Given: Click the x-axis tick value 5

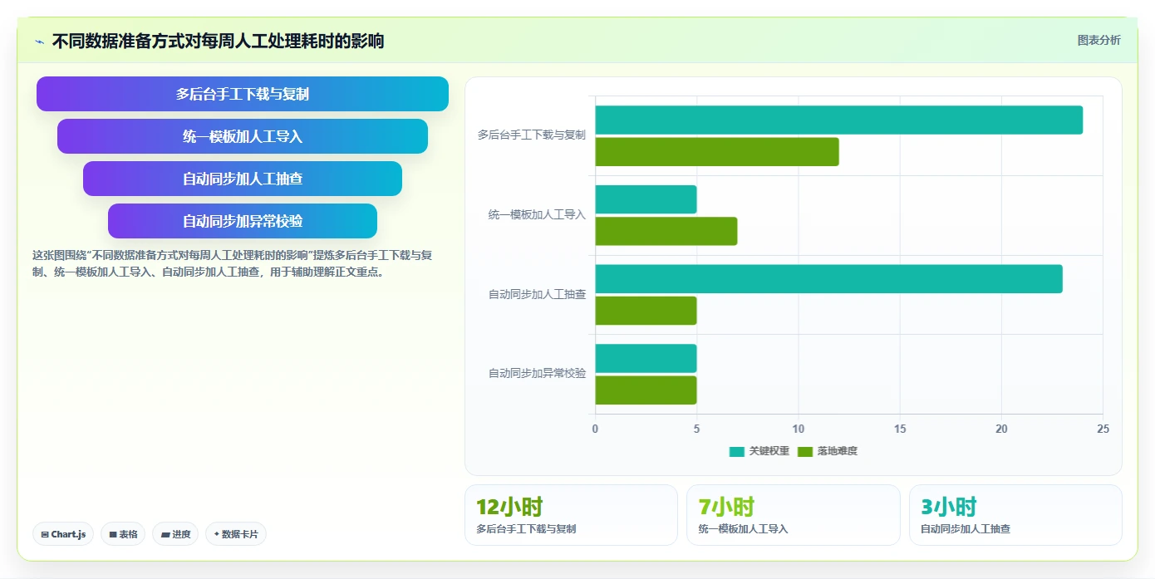Looking at the screenshot, I should coord(696,429).
